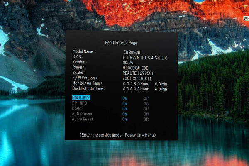
Task: Click Backlight On Time value 00096Hour
Action: point(136,89)
